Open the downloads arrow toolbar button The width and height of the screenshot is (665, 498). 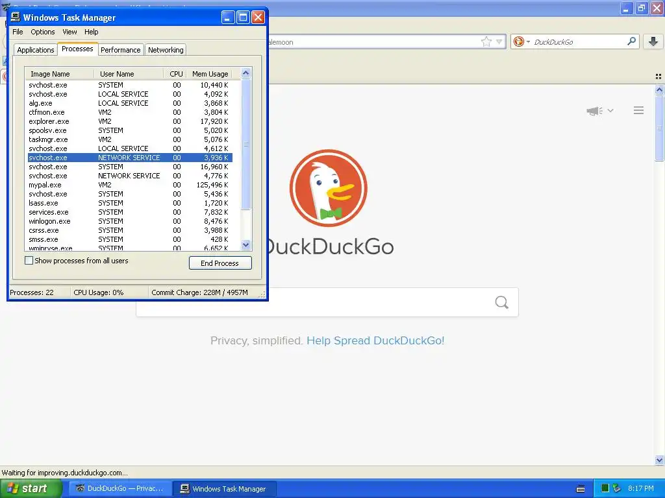pos(653,41)
